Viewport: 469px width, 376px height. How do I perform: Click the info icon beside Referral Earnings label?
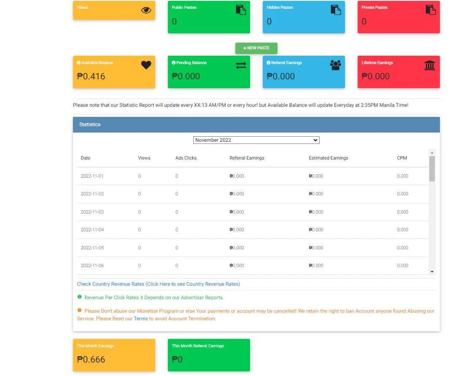268,62
